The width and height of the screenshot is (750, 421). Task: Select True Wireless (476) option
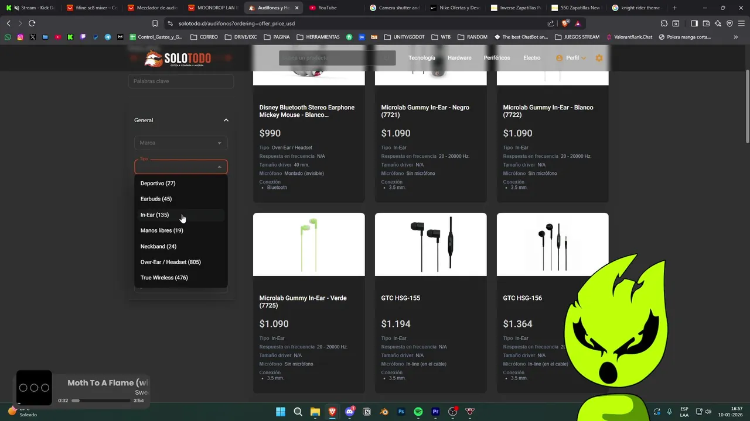(x=180, y=278)
